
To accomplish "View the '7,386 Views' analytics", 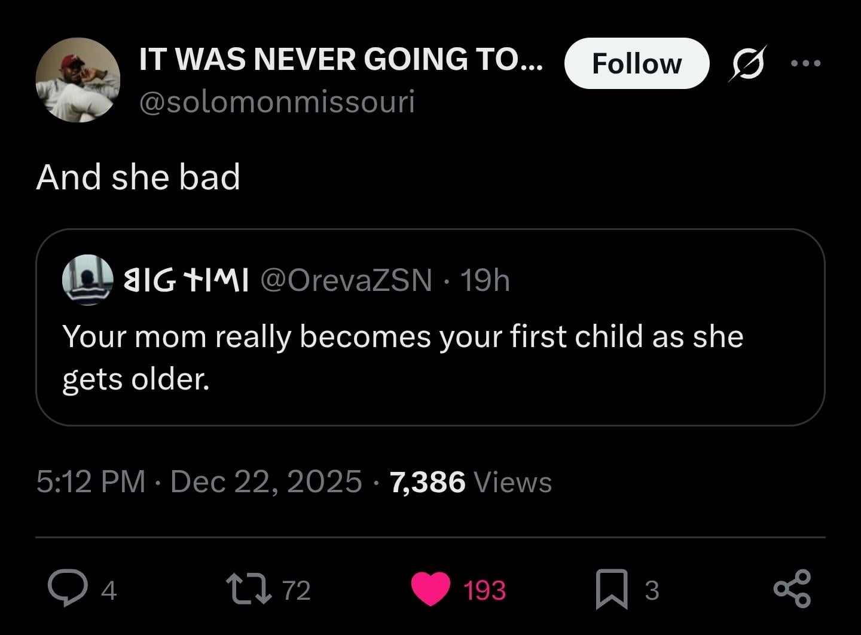I will (471, 481).
